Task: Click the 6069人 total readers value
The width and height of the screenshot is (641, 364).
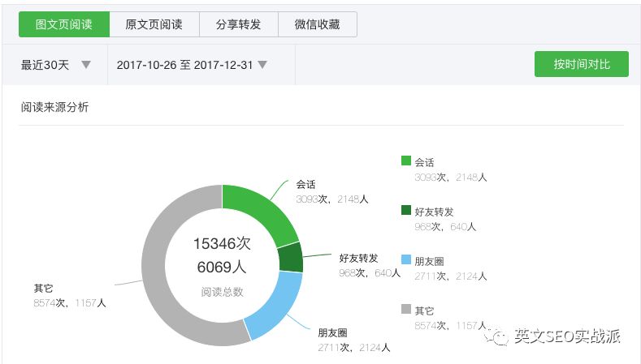Action: 222,268
